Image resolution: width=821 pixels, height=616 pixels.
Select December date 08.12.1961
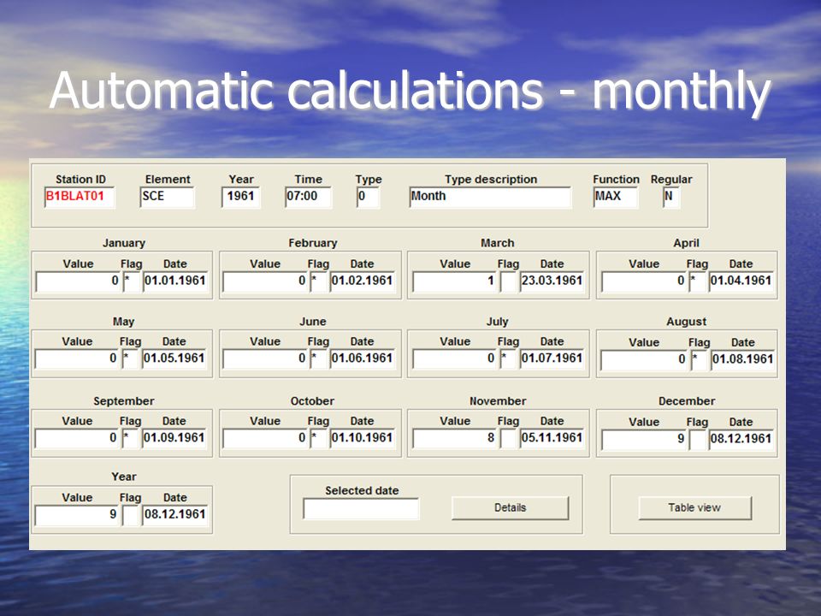click(x=741, y=440)
